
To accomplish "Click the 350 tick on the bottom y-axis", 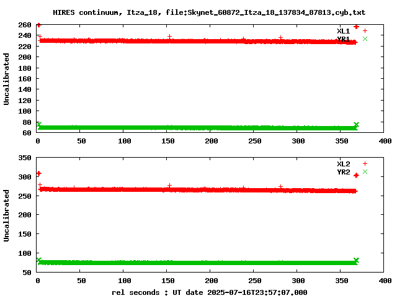I will pos(25,158).
